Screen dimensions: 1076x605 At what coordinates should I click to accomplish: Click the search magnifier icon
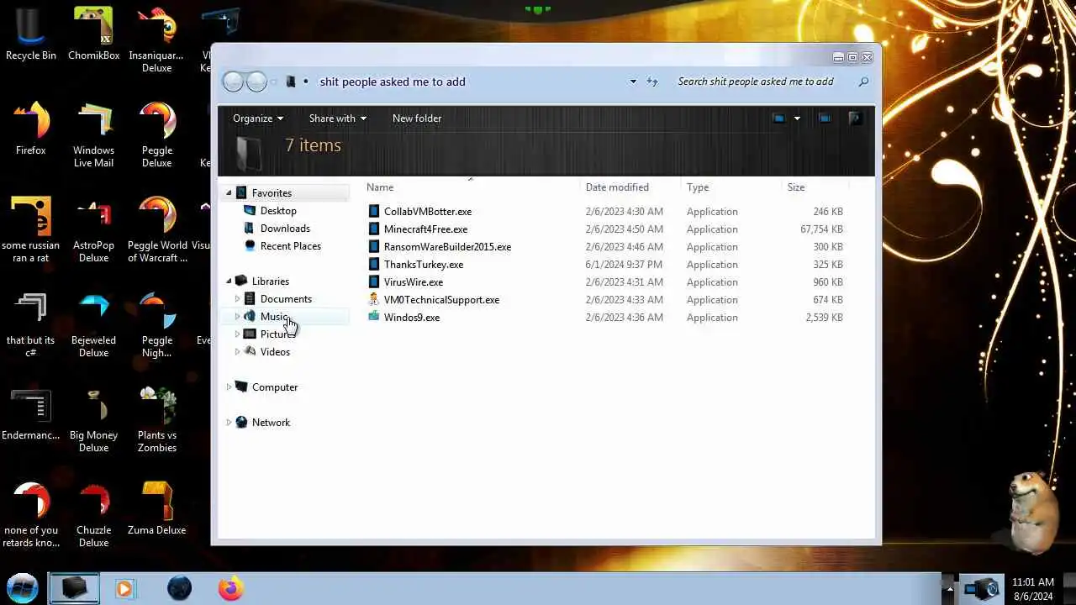click(863, 82)
